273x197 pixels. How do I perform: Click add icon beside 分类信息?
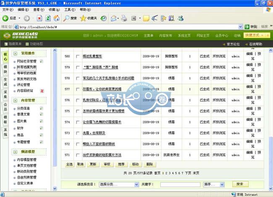pyautogui.click(x=42, y=108)
